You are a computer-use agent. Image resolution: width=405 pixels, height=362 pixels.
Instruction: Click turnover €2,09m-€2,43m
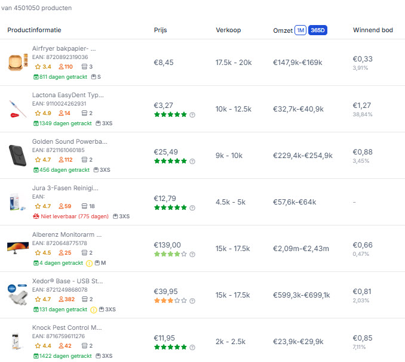301,249
